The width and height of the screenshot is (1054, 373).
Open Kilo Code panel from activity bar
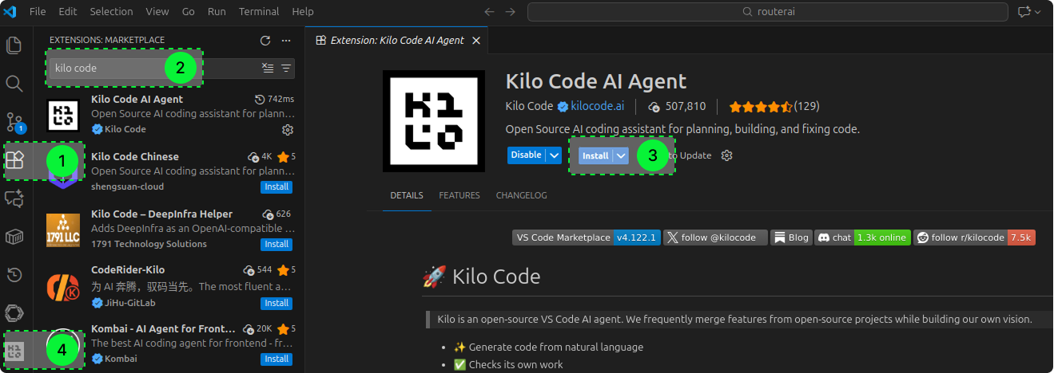coord(14,351)
